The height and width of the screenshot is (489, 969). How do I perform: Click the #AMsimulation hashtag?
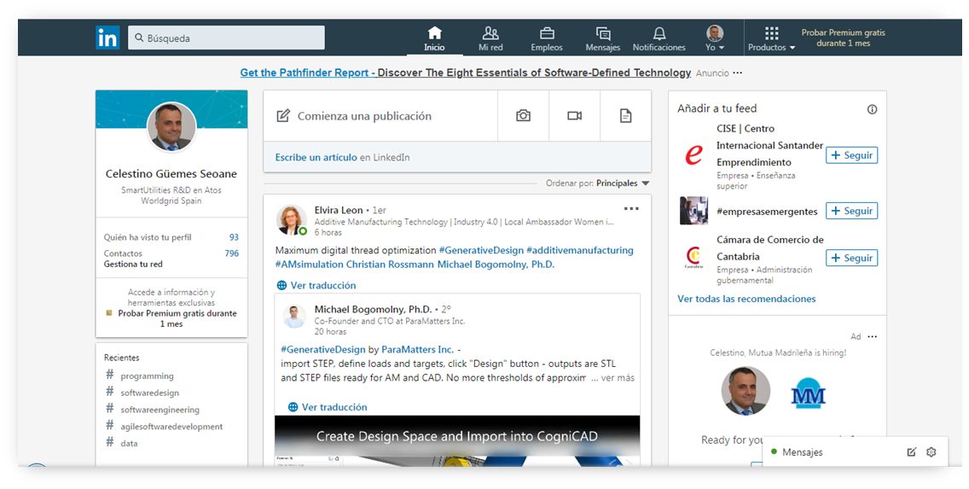tap(309, 265)
